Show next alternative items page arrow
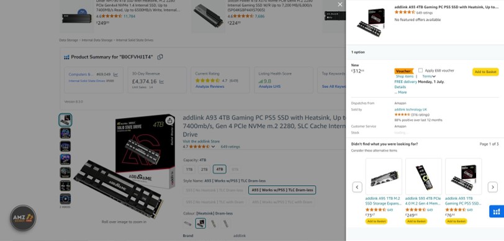The image size is (504, 241). point(492,187)
